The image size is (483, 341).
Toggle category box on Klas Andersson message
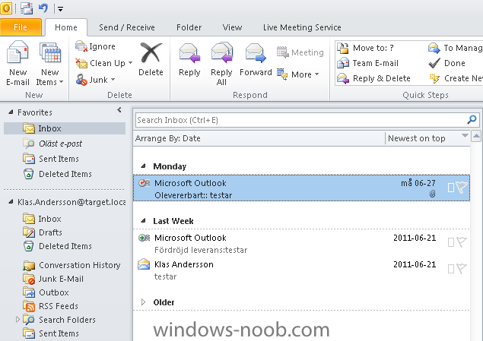[450, 269]
